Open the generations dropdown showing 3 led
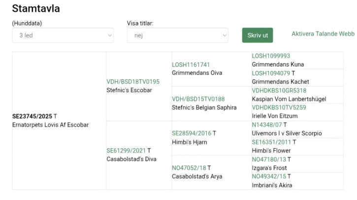Image resolution: width=357 pixels, height=200 pixels. (63, 35)
